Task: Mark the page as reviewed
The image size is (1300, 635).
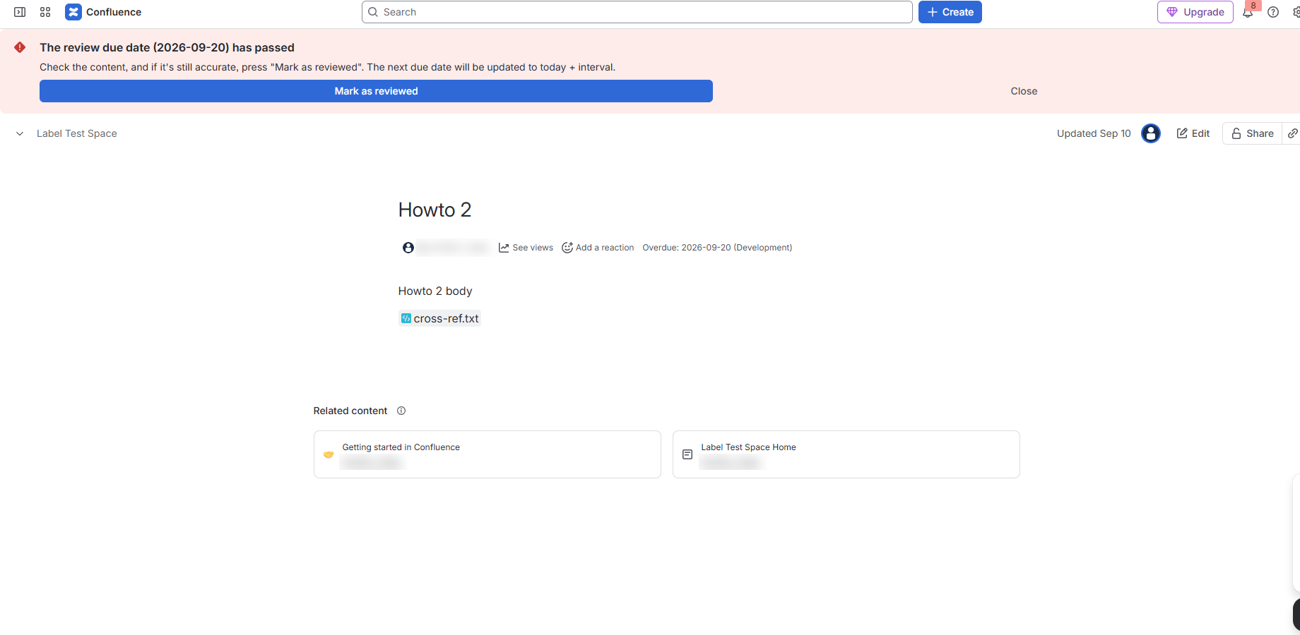Action: [376, 91]
